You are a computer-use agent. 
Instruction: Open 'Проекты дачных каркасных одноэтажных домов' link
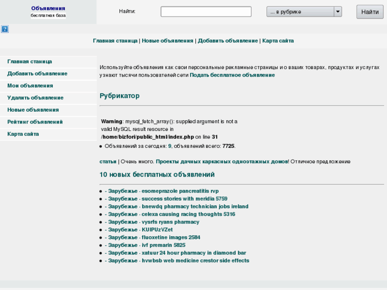[x=222, y=162]
